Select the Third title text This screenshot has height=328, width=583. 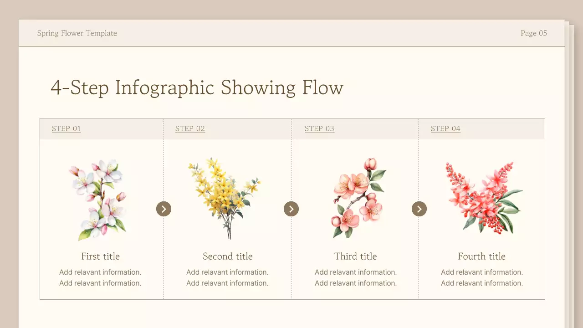(x=356, y=256)
